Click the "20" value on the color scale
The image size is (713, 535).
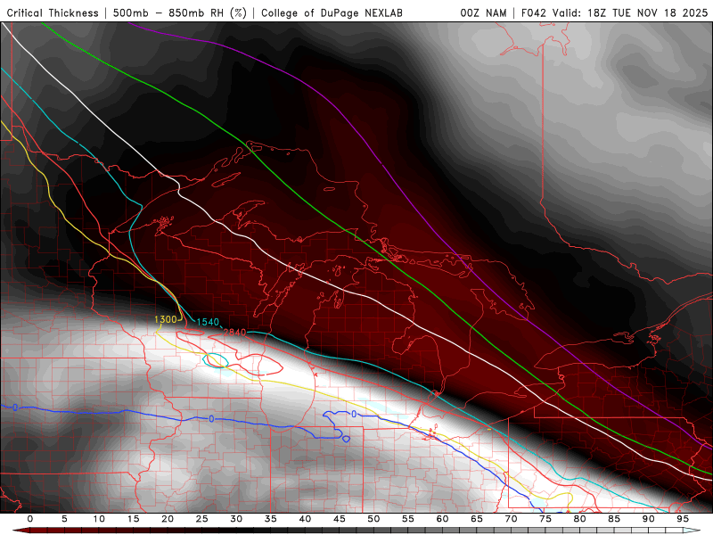point(168,519)
